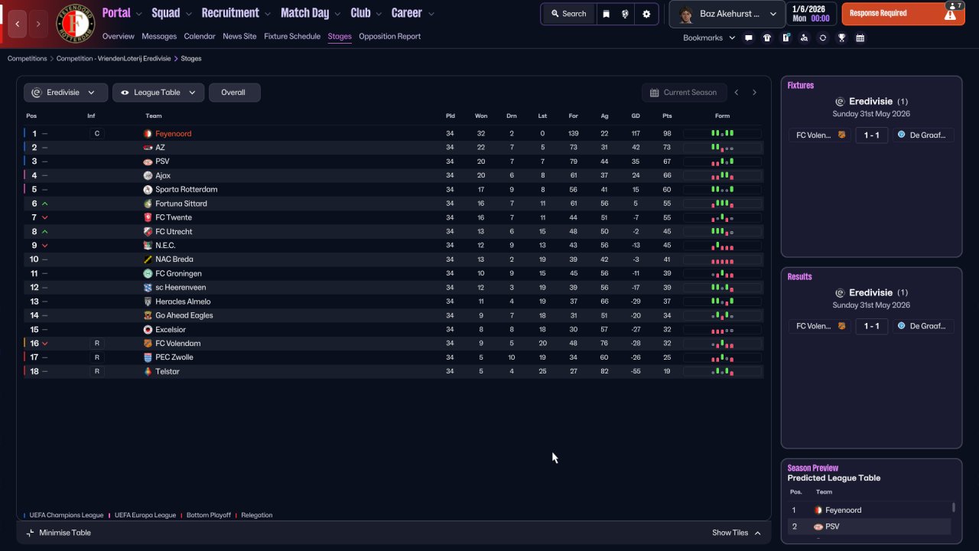Viewport: 979px width, 551px height.
Task: Click the date and time display
Action: click(810, 14)
